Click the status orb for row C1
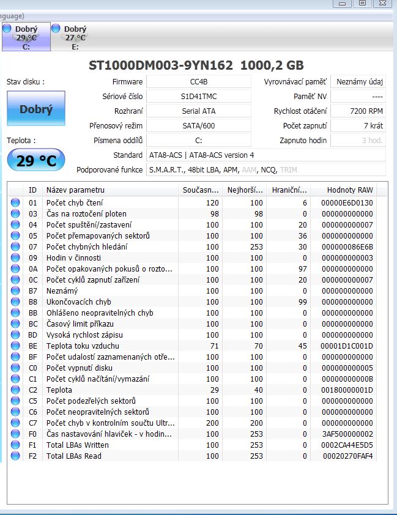 click(15, 379)
